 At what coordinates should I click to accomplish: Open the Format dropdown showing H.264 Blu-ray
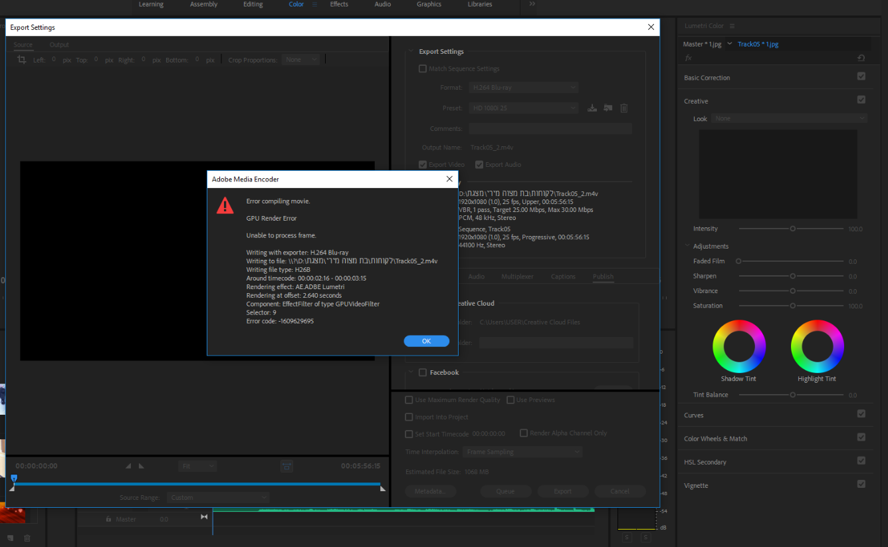523,88
